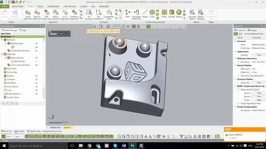This screenshot has height=149, width=266.
Task: Select Datum Alignment tool
Action: tap(56, 15)
